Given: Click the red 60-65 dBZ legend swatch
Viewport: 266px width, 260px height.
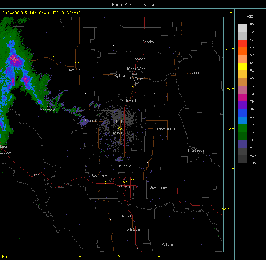Looking at the screenshot, I should tap(243, 44).
